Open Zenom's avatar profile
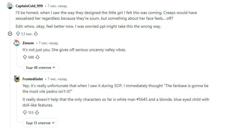The height and width of the screenshot is (129, 234). (x=17, y=43)
